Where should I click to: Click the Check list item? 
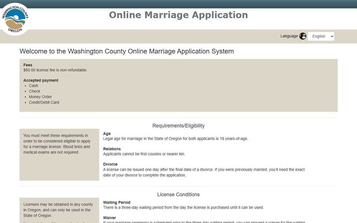click(35, 91)
